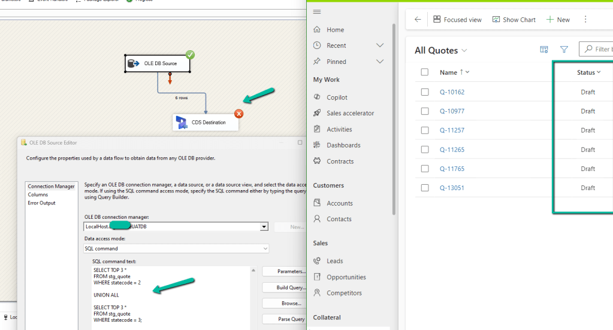
Task: Open the Dashboards menu item
Action: click(343, 145)
